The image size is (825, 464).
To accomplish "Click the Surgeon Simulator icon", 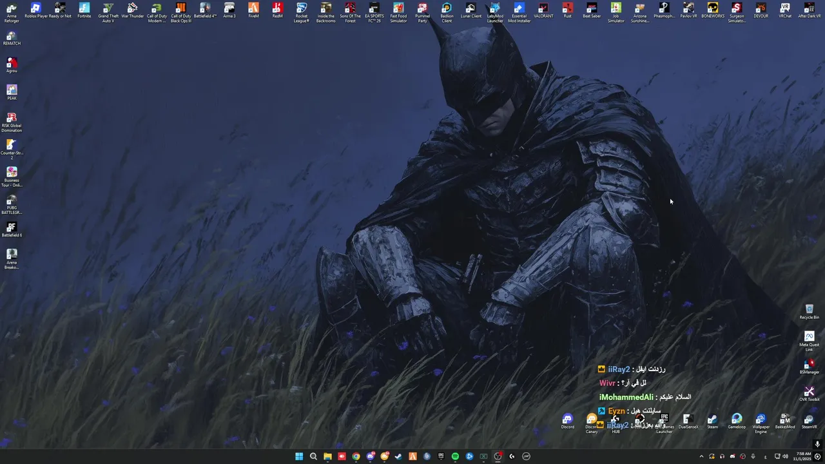I will (x=737, y=12).
